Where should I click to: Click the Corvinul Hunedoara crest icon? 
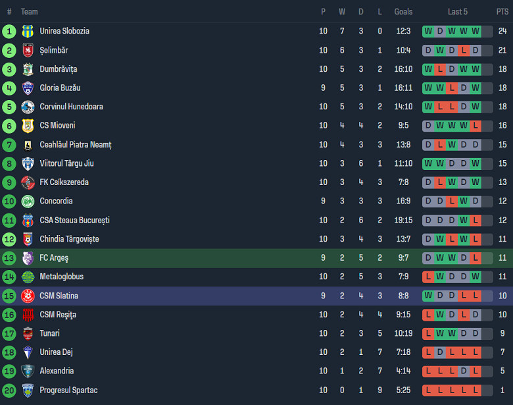[x=28, y=107]
